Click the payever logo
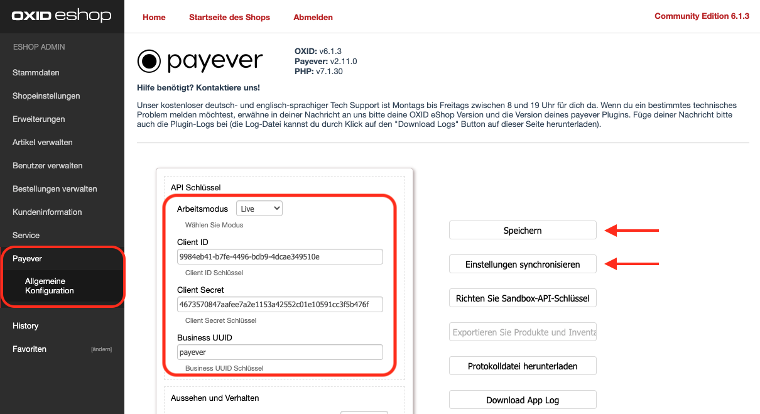Screen dimensions: 760x414 click(200, 60)
